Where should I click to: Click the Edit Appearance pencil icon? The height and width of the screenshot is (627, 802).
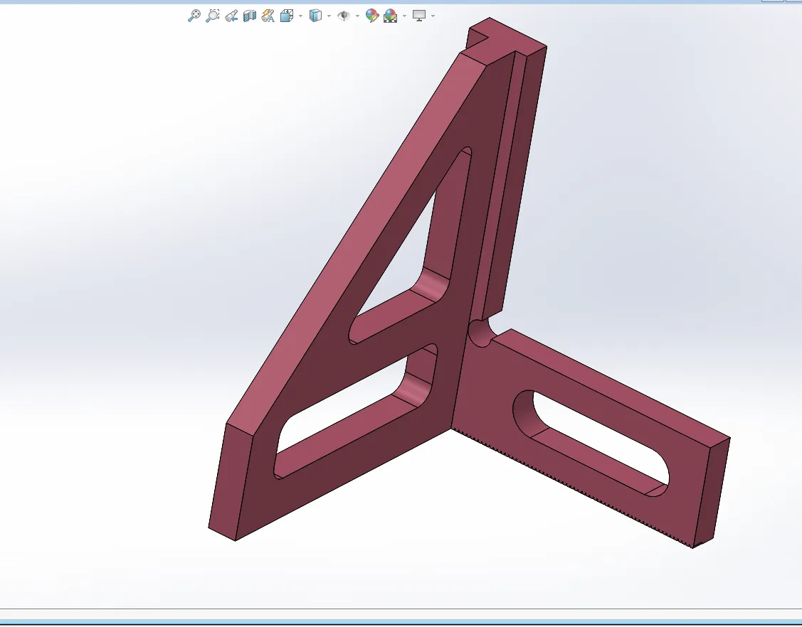point(371,16)
